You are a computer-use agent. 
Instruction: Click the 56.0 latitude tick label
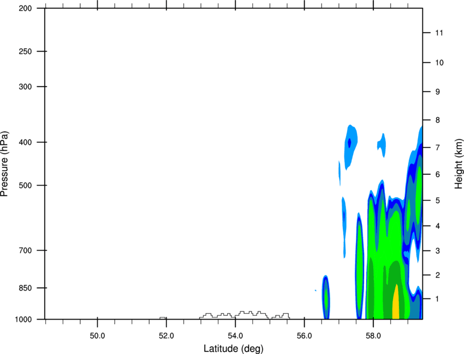(x=305, y=336)
